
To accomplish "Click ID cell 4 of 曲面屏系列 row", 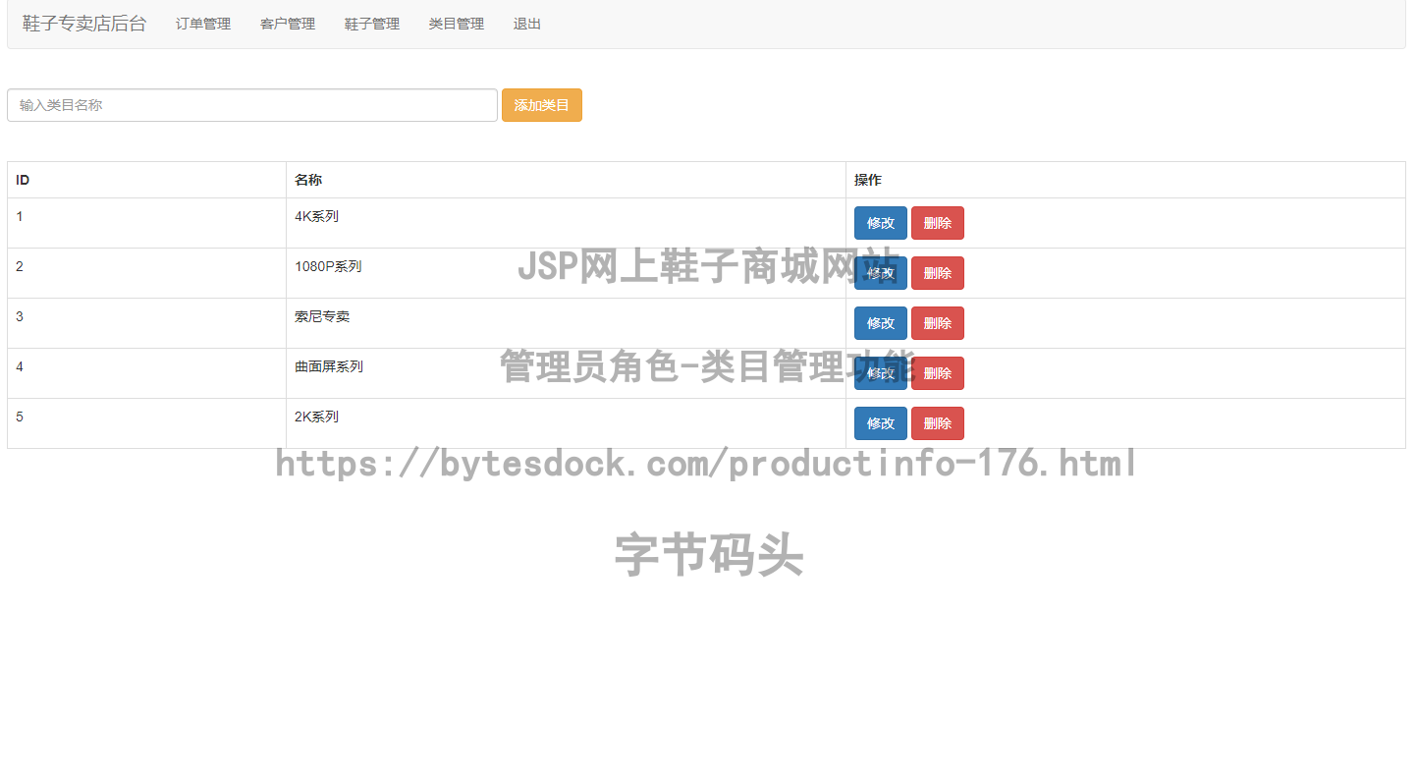I will tap(146, 373).
